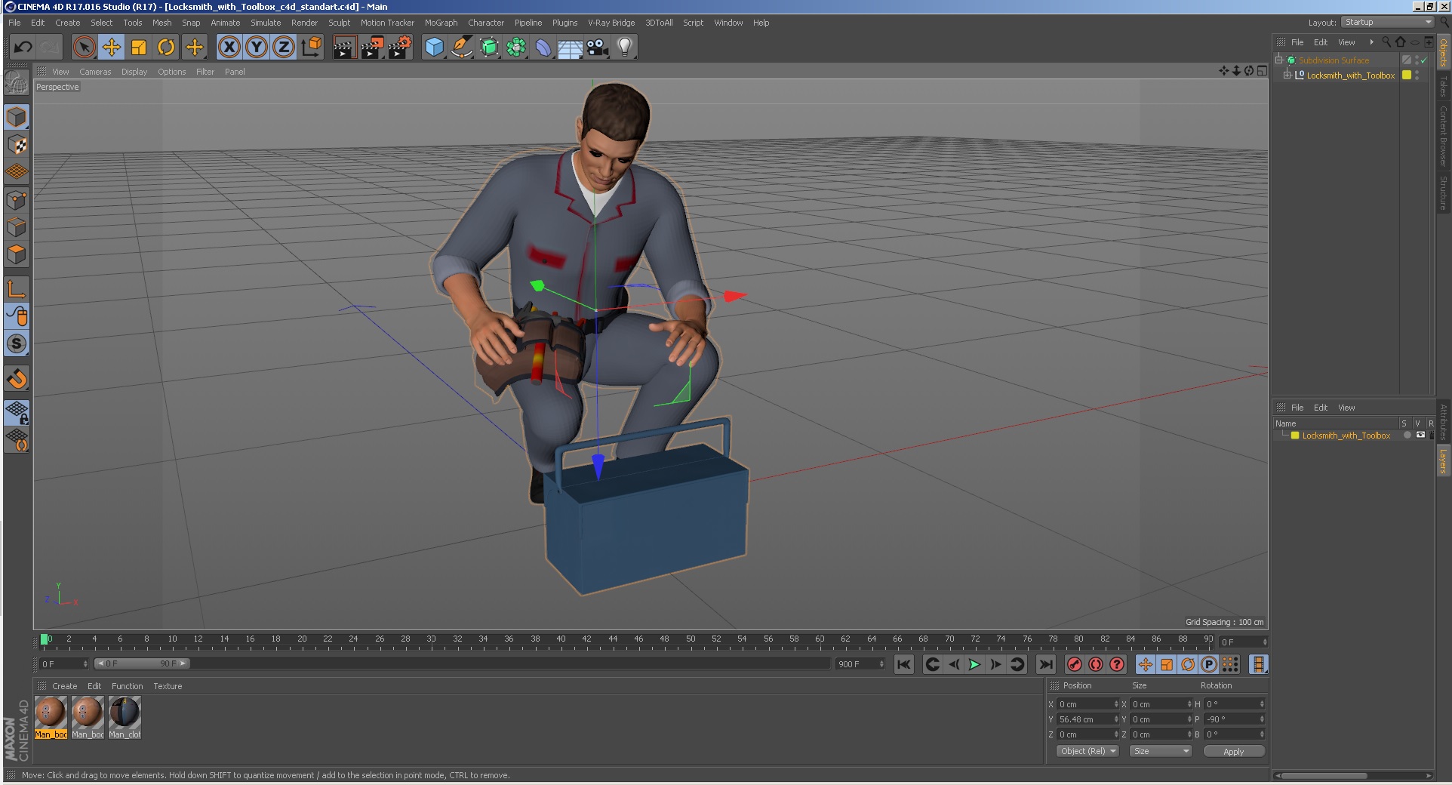The height and width of the screenshot is (785, 1452).
Task: Select the Scale tool
Action: pos(139,48)
